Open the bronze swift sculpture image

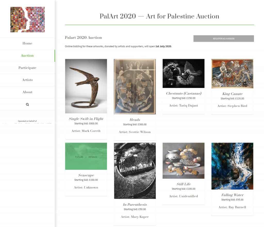point(86,86)
